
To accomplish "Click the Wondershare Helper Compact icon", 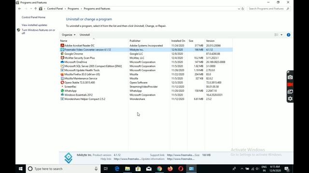I will point(62,99).
